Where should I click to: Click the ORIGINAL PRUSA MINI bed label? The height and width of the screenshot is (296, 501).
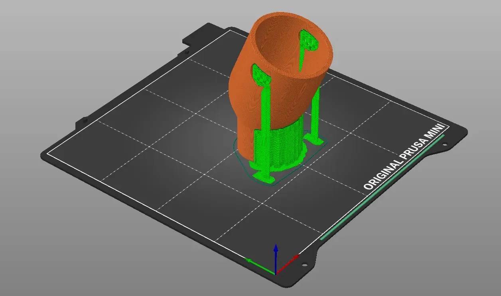click(404, 157)
